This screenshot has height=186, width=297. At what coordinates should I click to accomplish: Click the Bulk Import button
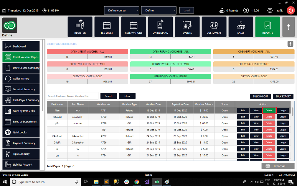(260, 97)
